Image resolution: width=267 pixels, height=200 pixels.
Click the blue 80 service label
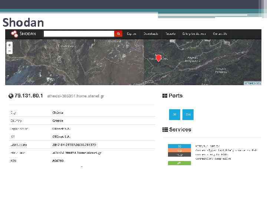pos(179,146)
